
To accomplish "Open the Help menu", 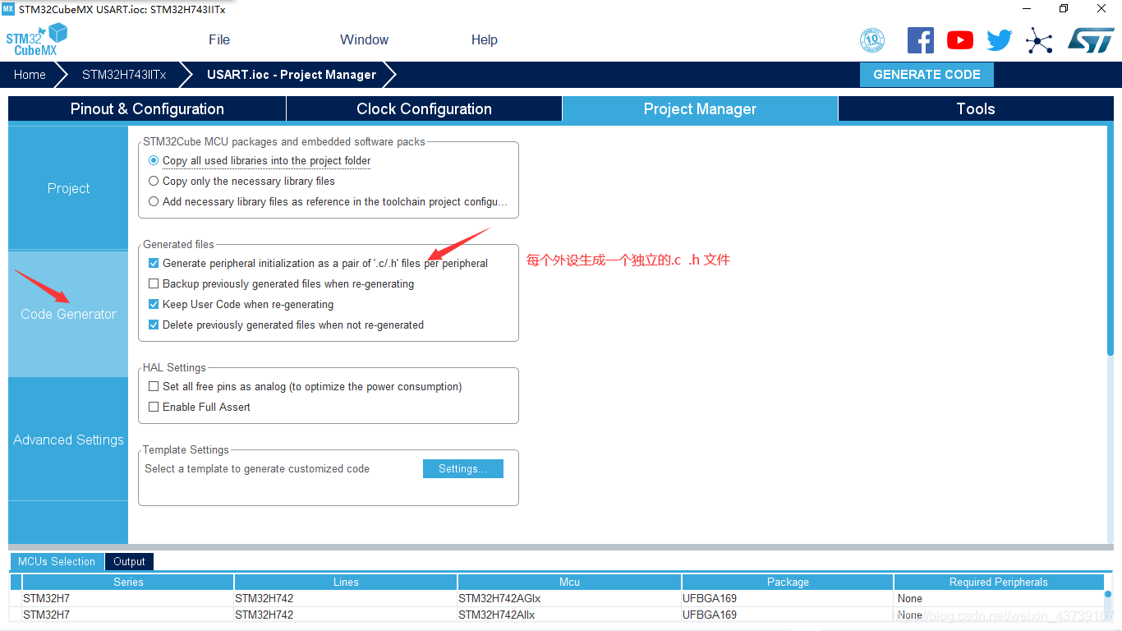I will (485, 39).
